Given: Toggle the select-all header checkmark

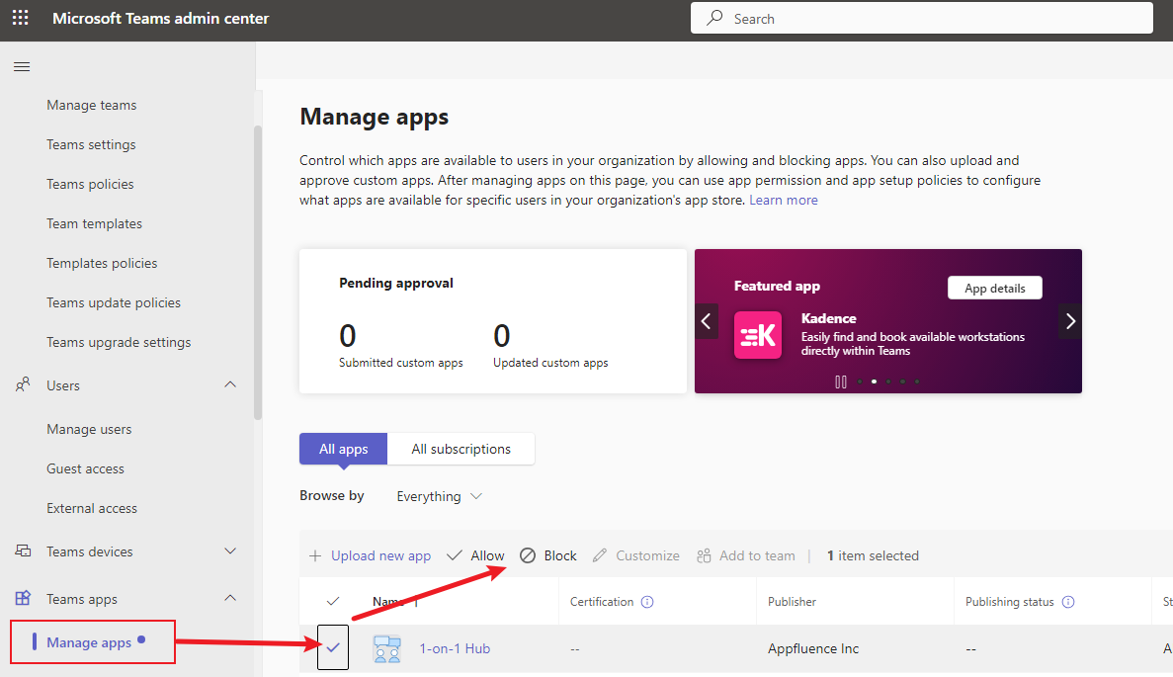Looking at the screenshot, I should click(x=333, y=601).
